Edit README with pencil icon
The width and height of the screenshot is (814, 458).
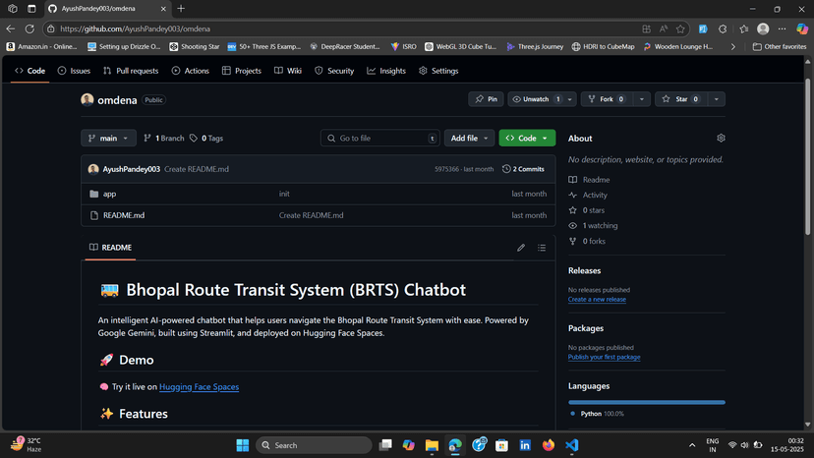(x=521, y=248)
